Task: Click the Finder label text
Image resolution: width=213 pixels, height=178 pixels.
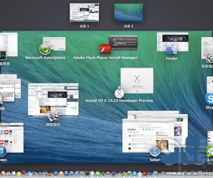Action: click(x=172, y=58)
